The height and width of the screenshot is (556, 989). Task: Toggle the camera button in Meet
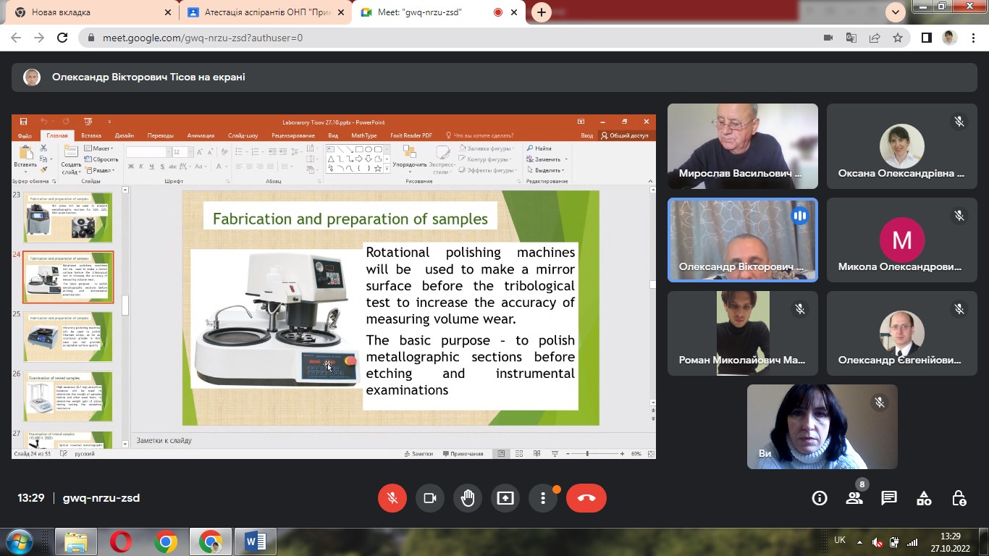(x=430, y=498)
